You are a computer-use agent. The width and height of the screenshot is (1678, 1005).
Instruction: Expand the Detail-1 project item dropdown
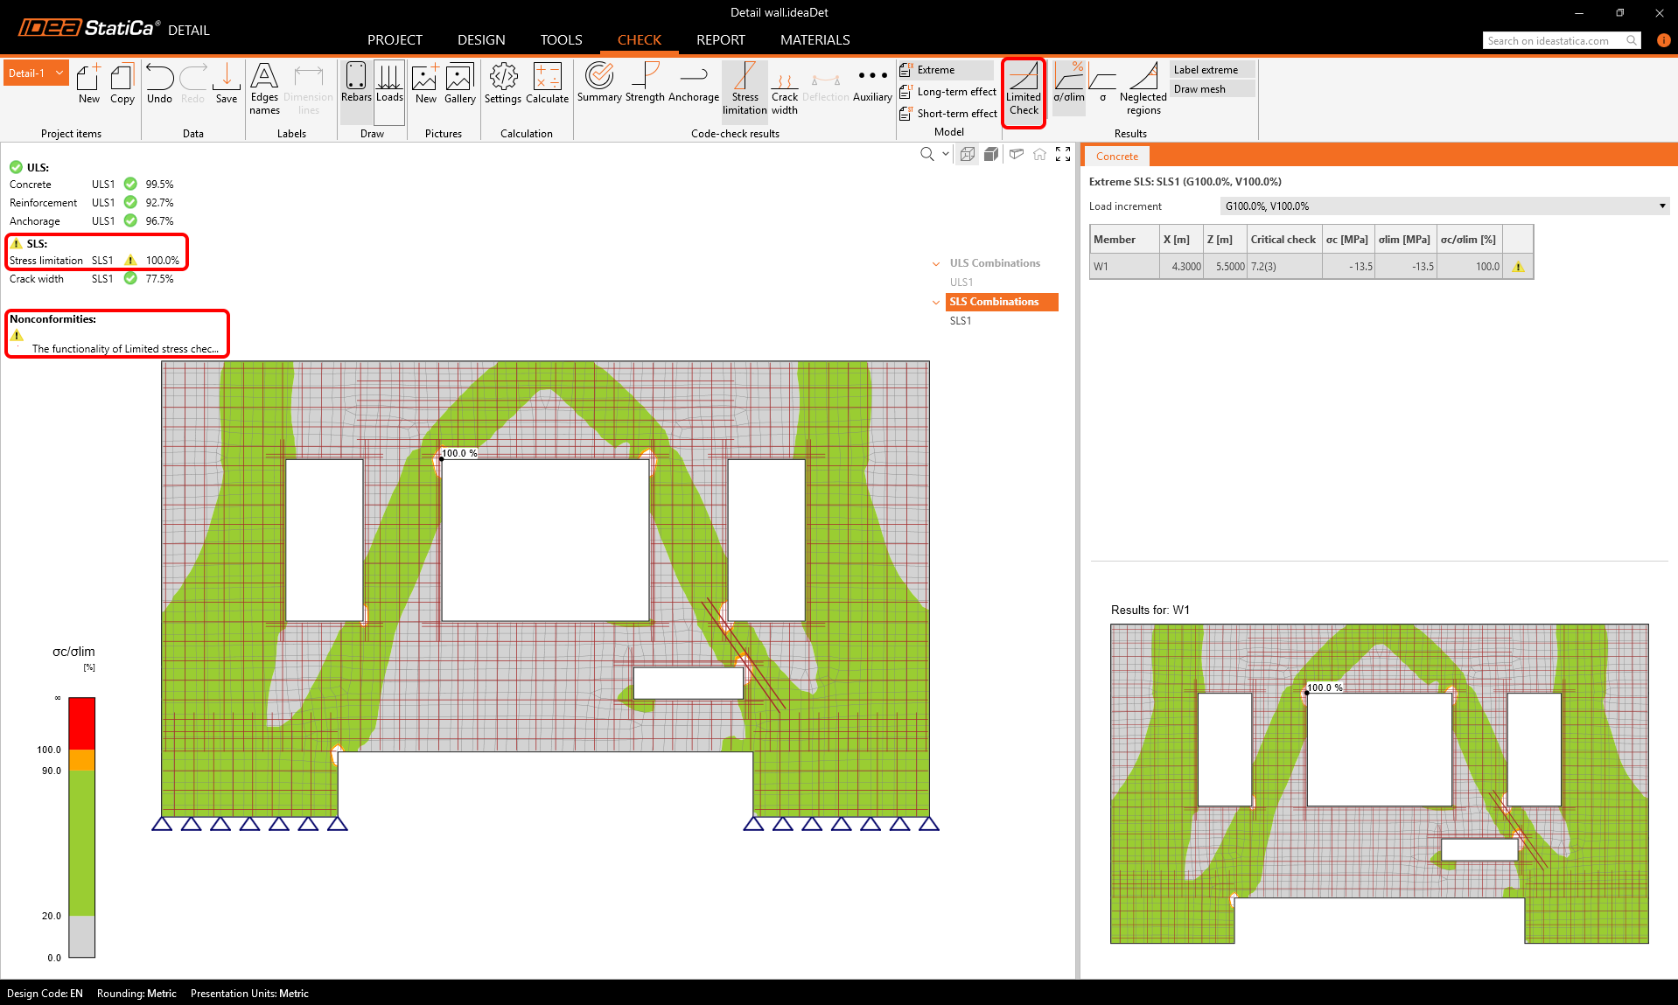point(59,73)
